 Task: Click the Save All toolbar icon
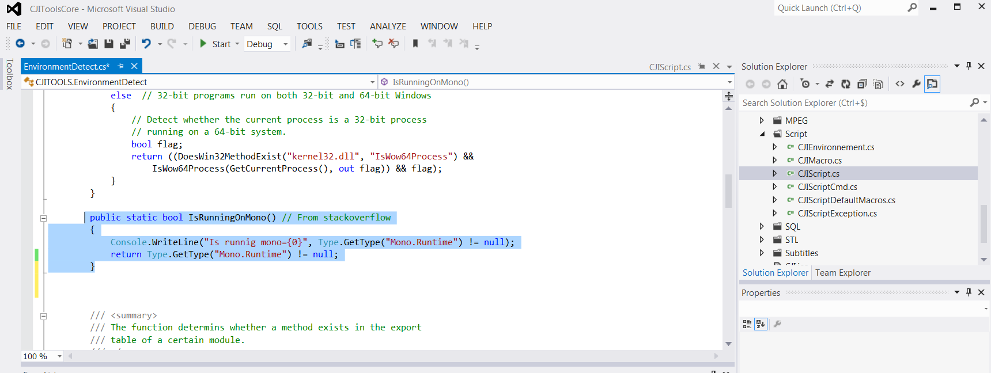point(124,44)
